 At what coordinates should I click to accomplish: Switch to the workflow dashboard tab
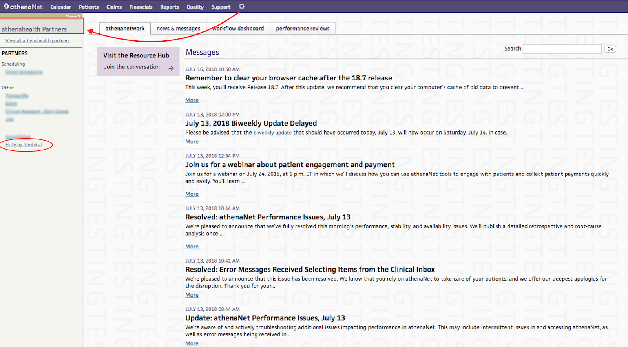tap(238, 29)
